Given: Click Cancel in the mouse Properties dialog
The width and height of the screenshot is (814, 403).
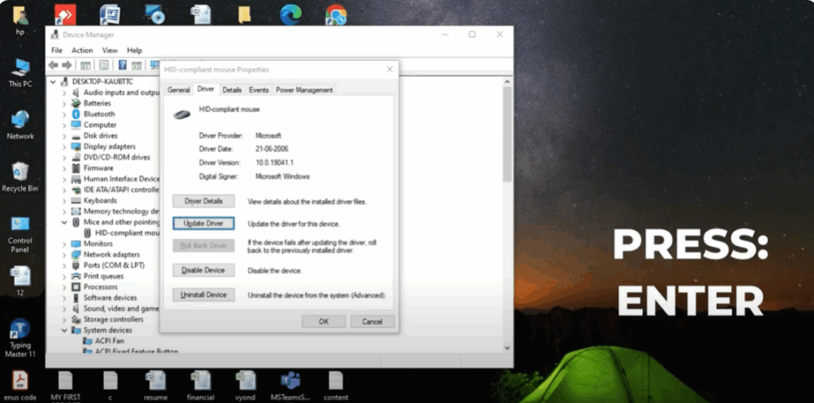Looking at the screenshot, I should point(372,321).
